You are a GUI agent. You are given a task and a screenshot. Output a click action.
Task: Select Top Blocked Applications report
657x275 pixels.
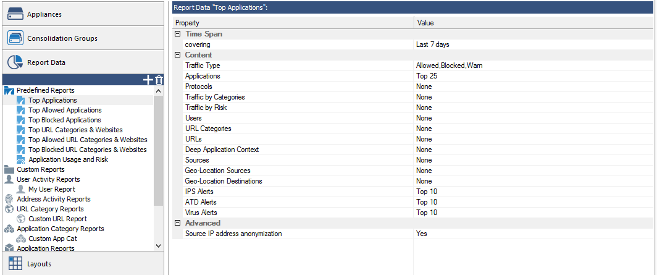(64, 121)
